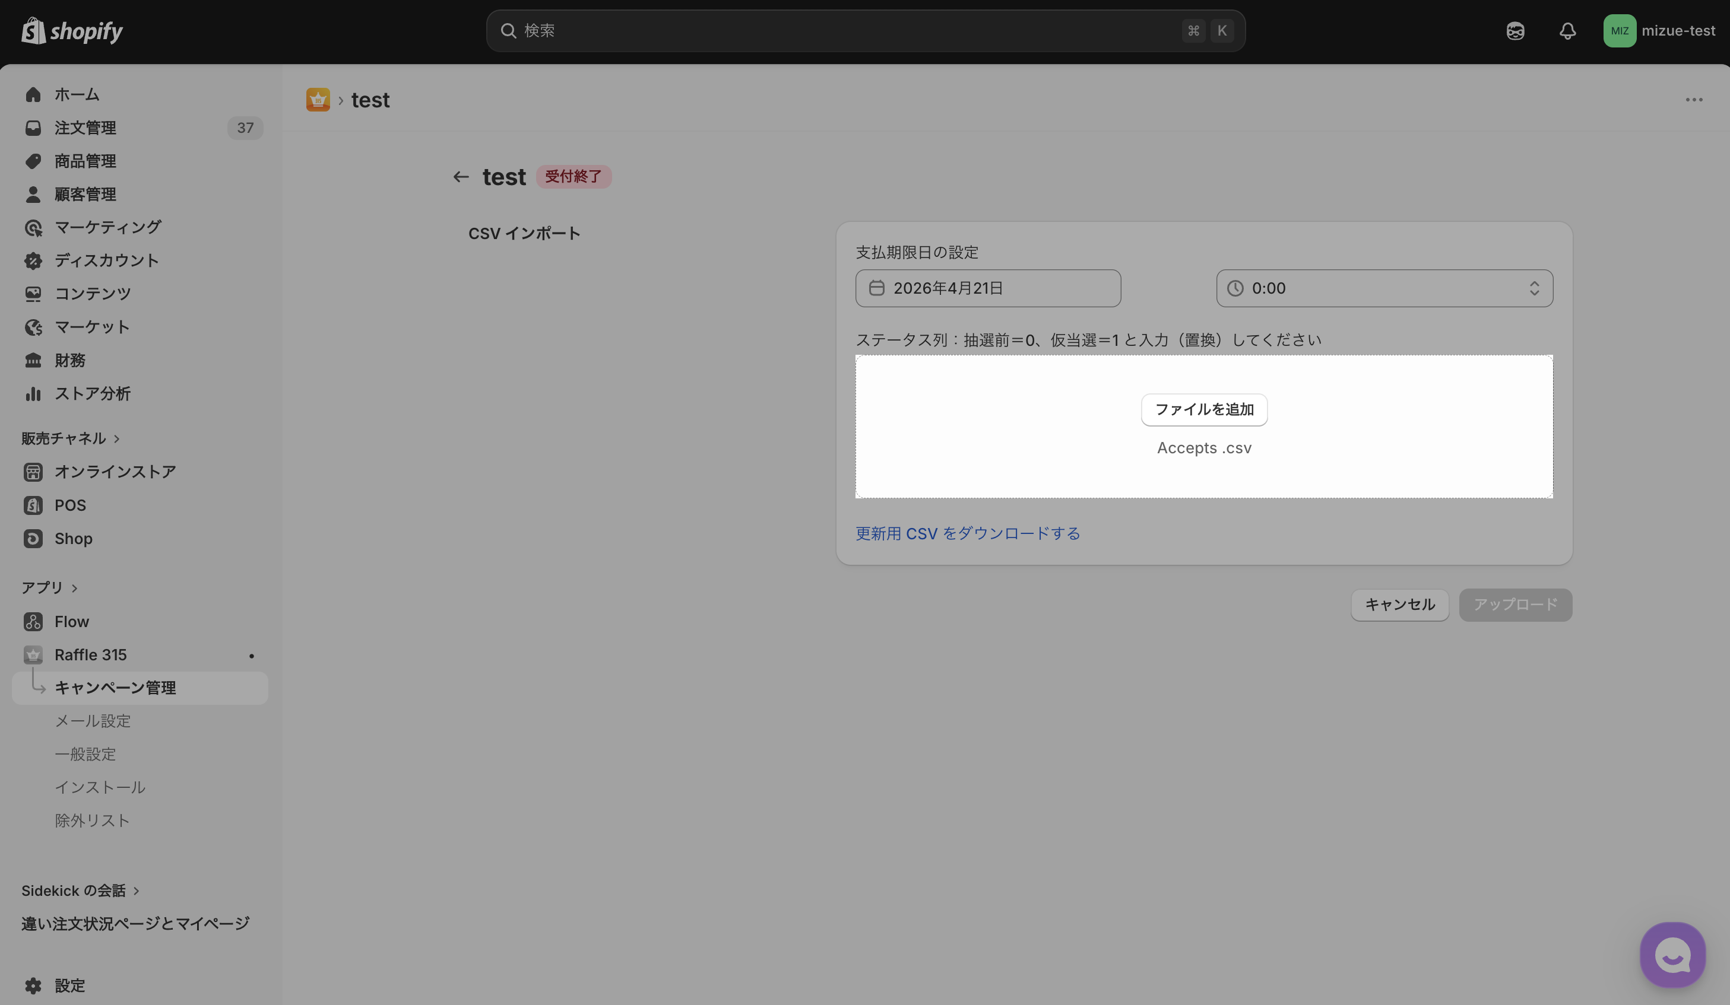Open 違い注文状況ページとマイページ conversation
Image resolution: width=1730 pixels, height=1005 pixels.
[x=135, y=924]
